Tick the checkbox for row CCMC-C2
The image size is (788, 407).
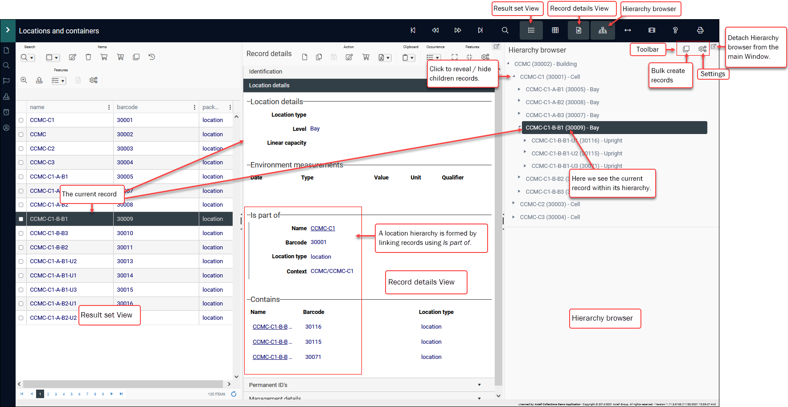click(x=21, y=148)
